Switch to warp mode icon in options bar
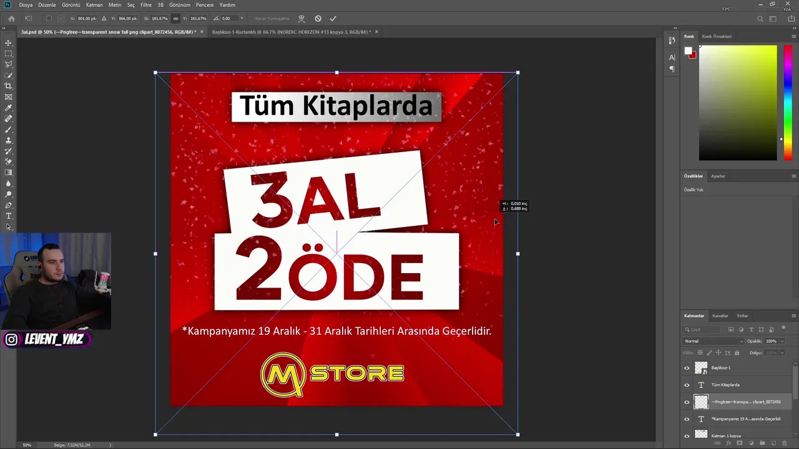 pyautogui.click(x=301, y=19)
